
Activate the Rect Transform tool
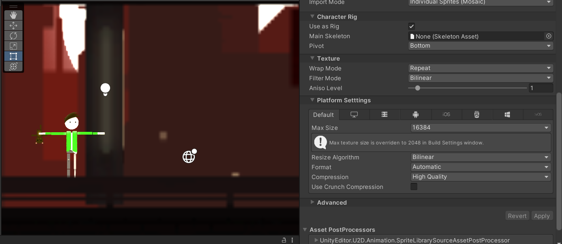(13, 56)
